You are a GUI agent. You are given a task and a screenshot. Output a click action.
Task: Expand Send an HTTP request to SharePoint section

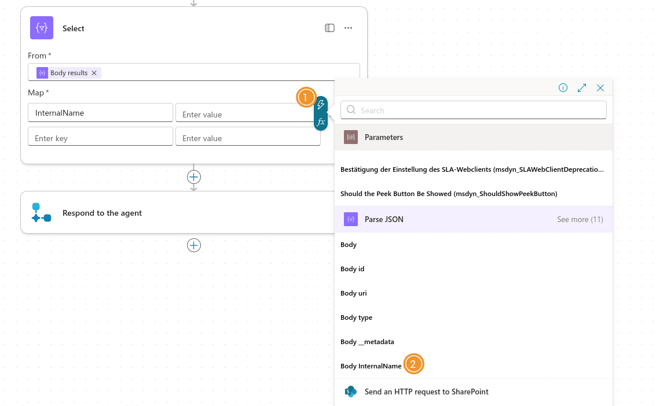[x=426, y=392]
